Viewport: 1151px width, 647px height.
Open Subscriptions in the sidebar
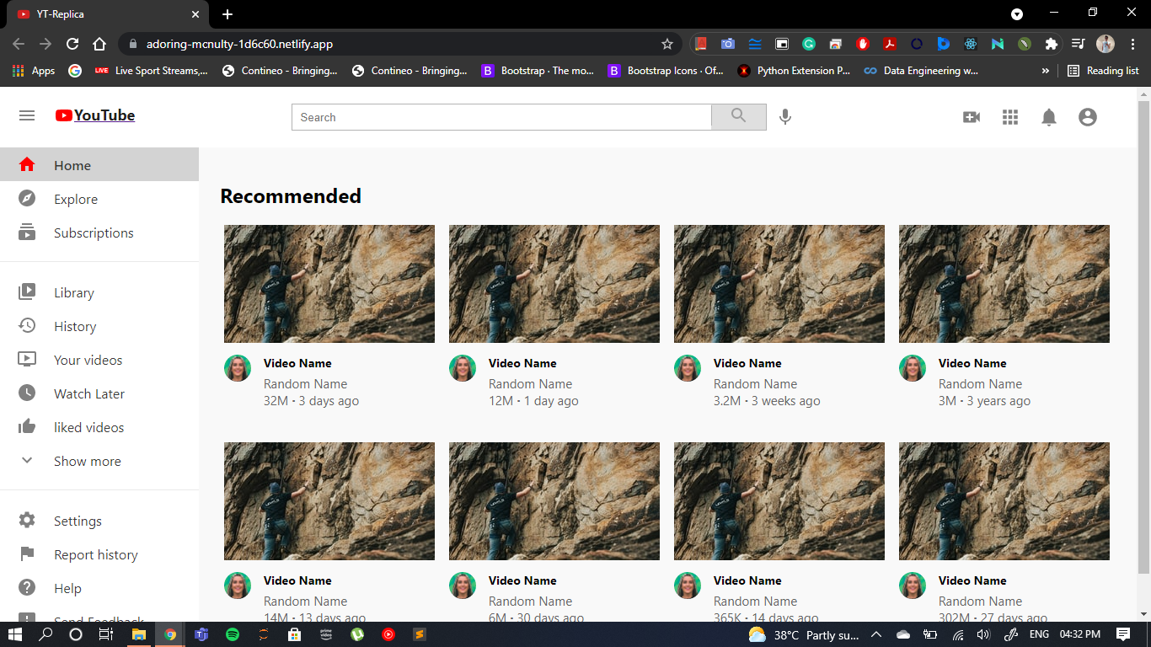point(99,233)
